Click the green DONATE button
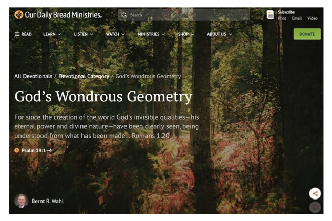Viewport: 332px width, 221px height. (x=307, y=34)
